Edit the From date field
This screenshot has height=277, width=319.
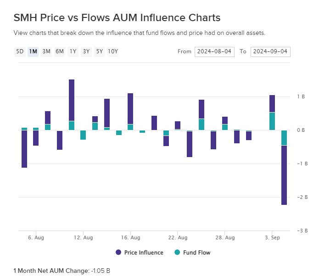pyautogui.click(x=214, y=51)
